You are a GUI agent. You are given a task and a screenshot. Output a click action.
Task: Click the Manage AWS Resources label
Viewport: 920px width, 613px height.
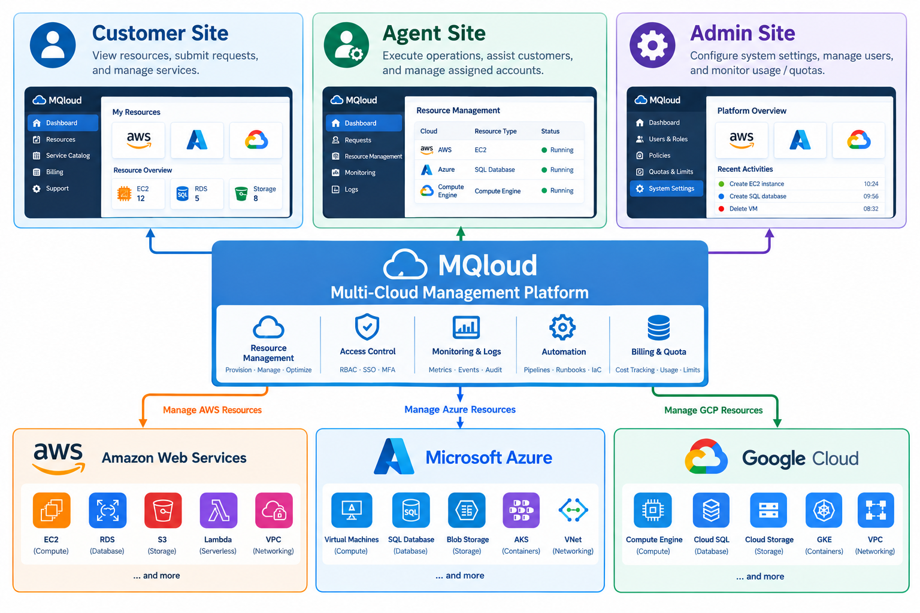[212, 410]
